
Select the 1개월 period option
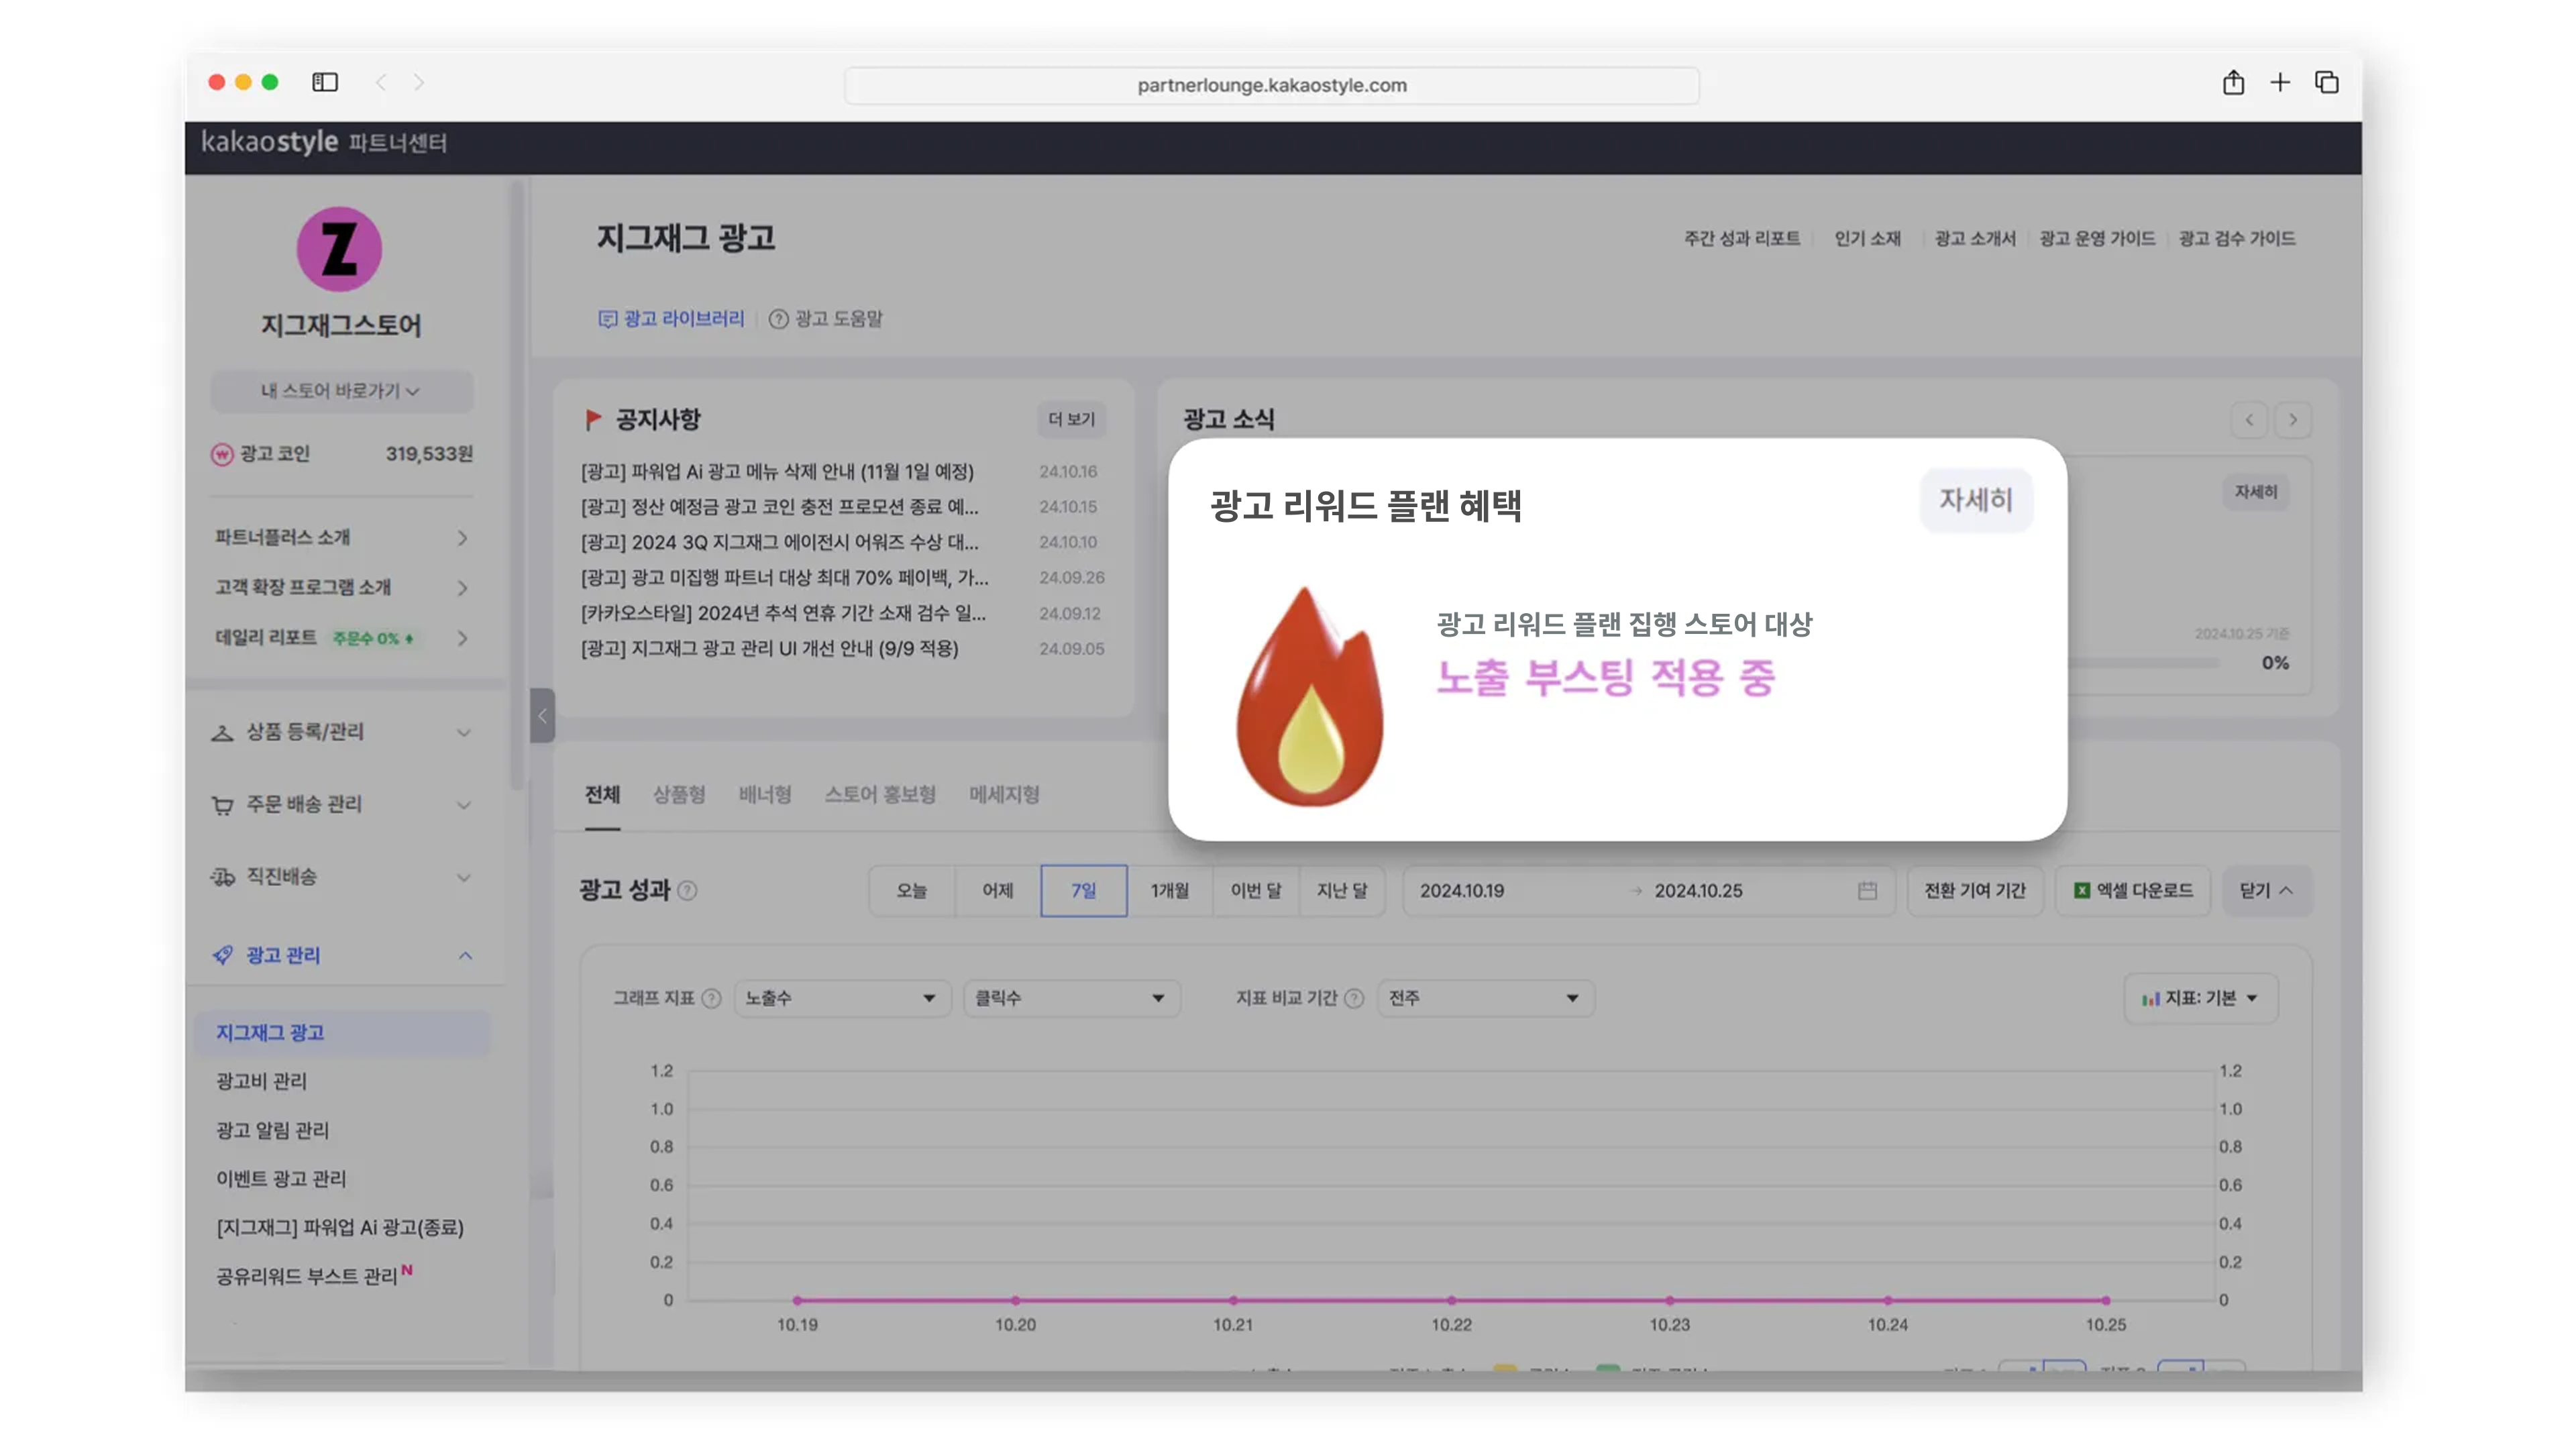pyautogui.click(x=1170, y=891)
